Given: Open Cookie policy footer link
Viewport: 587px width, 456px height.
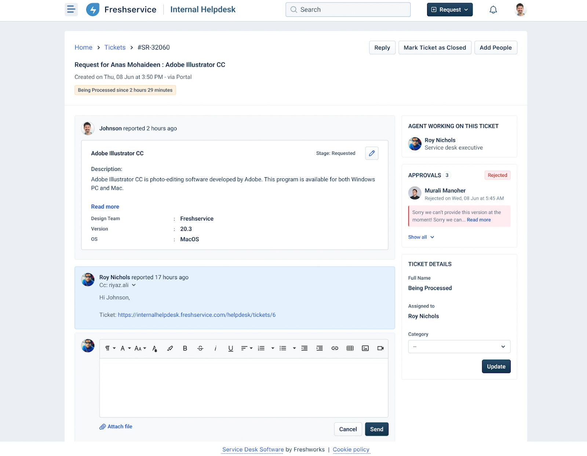Looking at the screenshot, I should [351, 449].
